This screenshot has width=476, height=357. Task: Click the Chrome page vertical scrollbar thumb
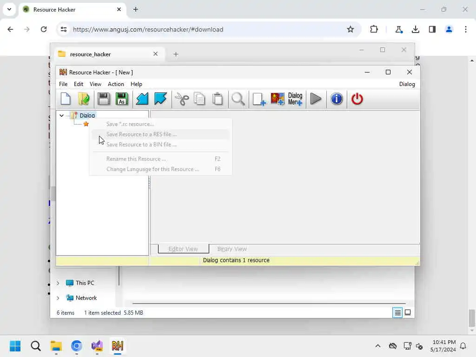click(471, 317)
